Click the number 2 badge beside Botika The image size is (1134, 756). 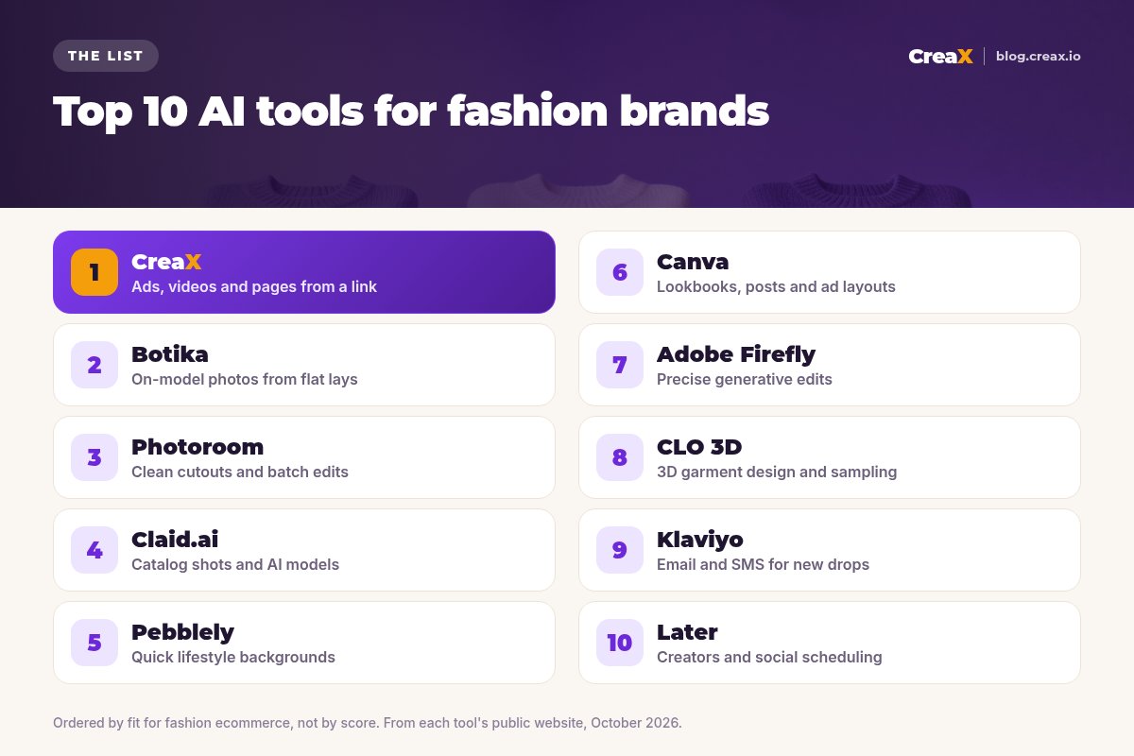(x=94, y=365)
